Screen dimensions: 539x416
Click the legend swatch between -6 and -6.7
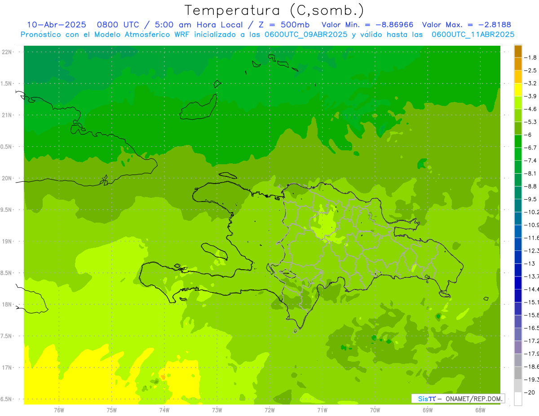point(518,141)
